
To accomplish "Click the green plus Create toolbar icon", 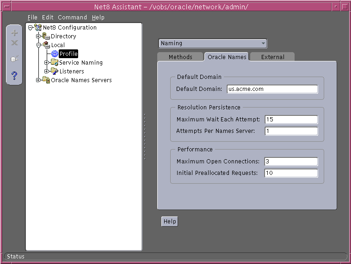I will click(14, 33).
